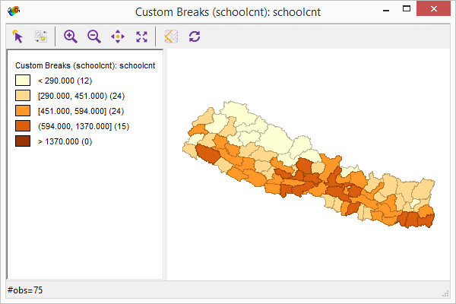Click the GeoDa application icon in title bar
The width and height of the screenshot is (456, 304).
(x=14, y=11)
